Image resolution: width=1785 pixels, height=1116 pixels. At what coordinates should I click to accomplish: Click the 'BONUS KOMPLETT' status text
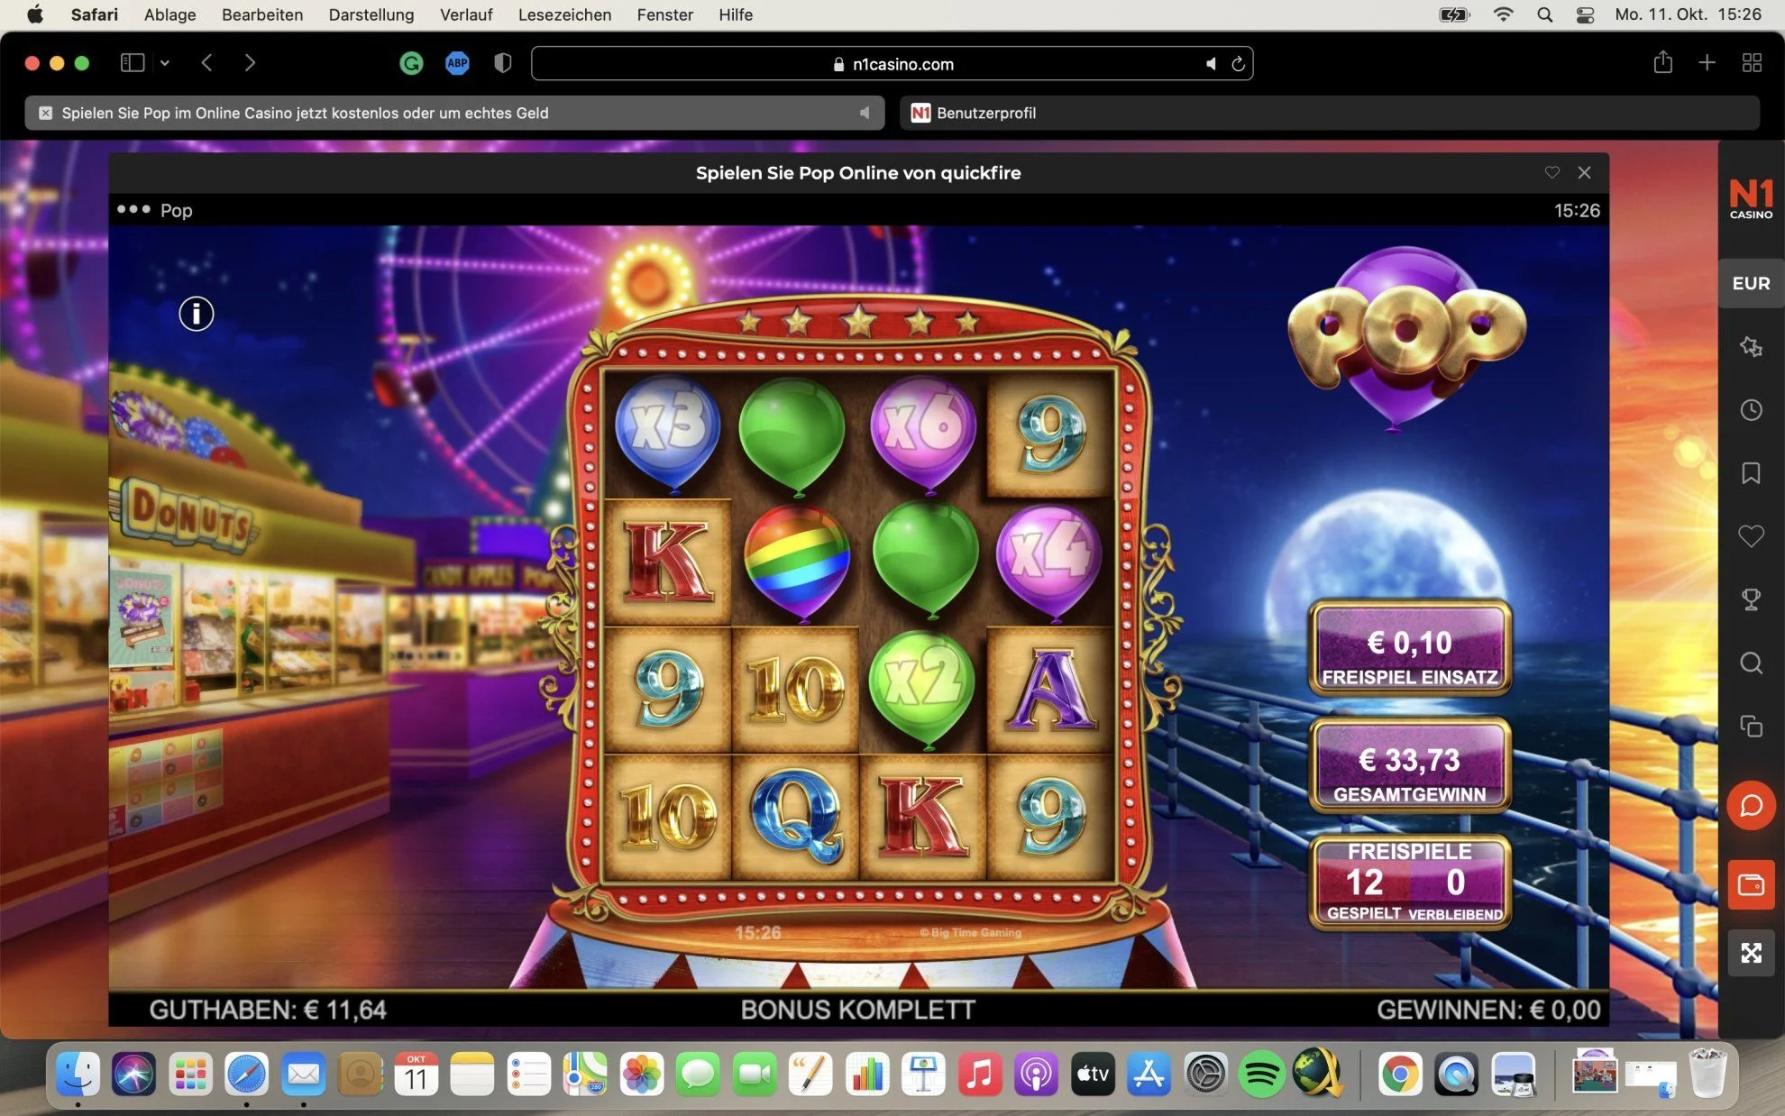857,1010
